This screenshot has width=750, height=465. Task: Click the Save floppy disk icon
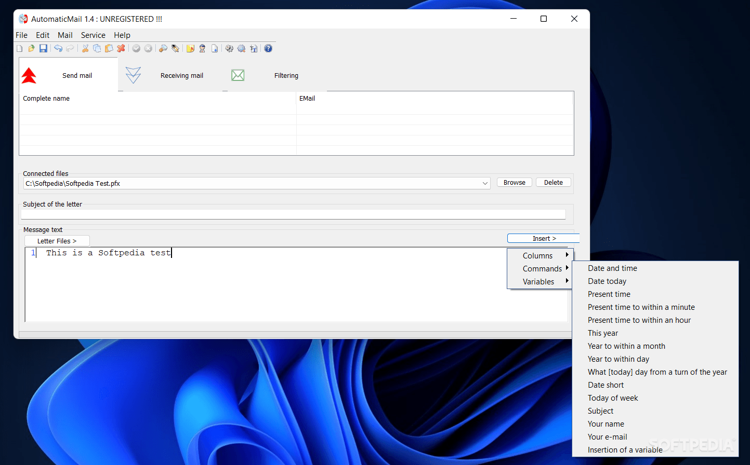pos(43,48)
